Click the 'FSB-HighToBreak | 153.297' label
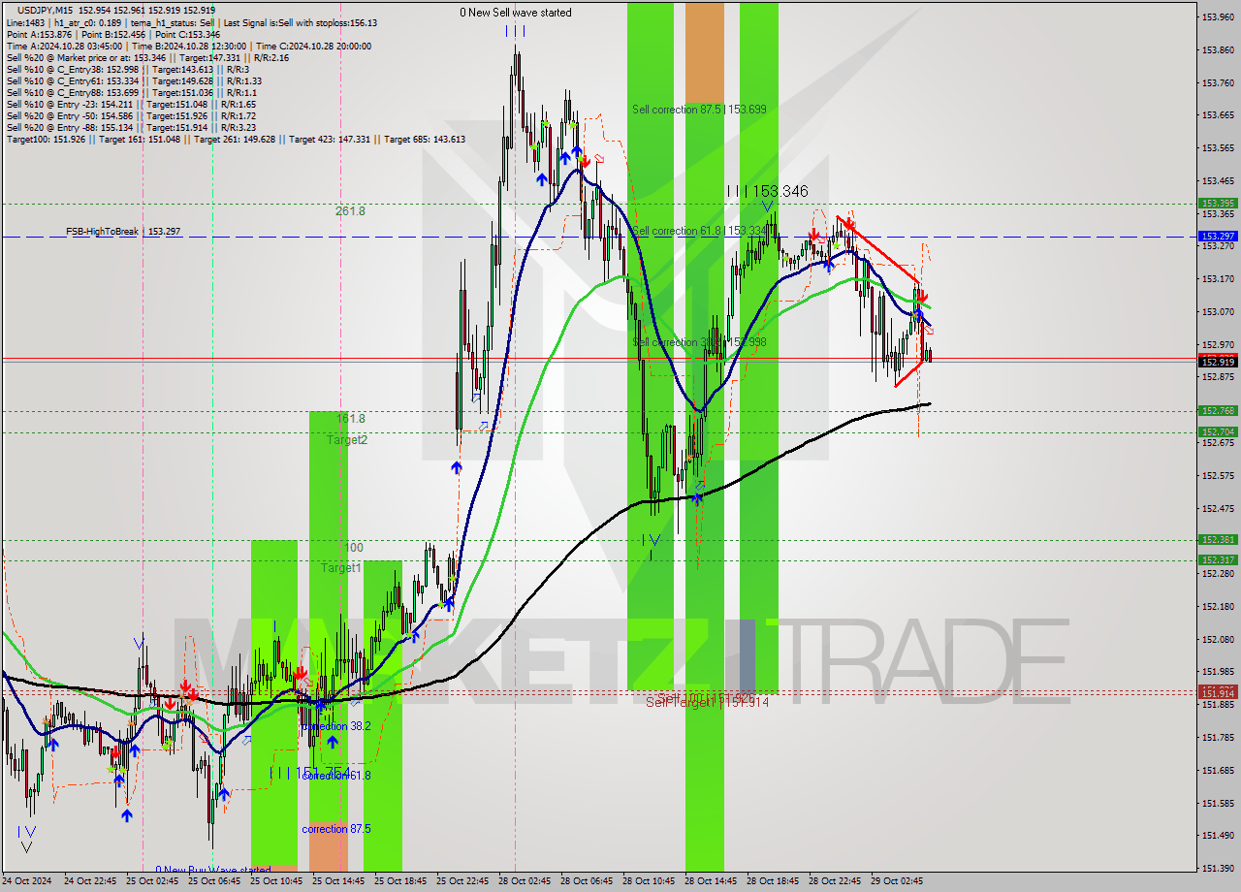The height and width of the screenshot is (892, 1241). click(x=123, y=232)
